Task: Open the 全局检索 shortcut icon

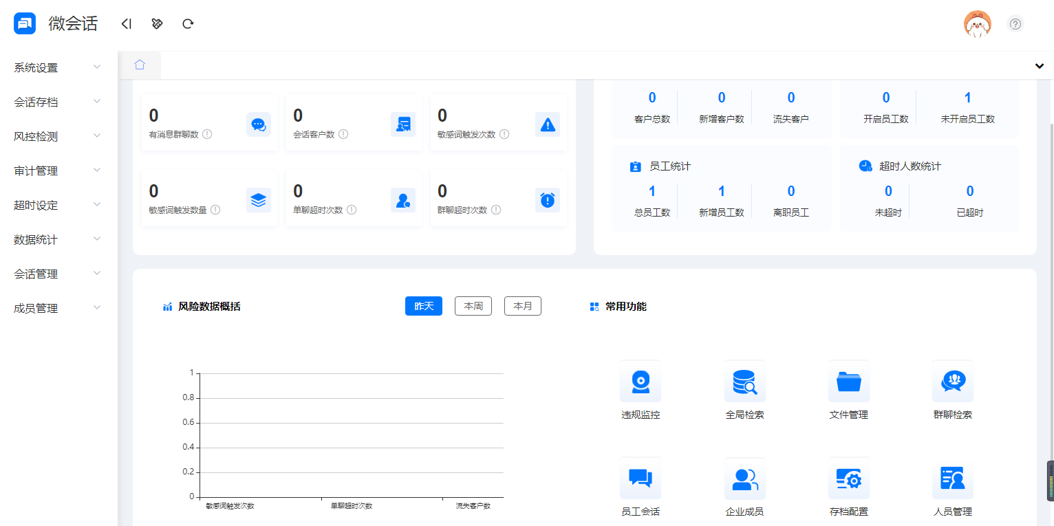Action: (744, 382)
